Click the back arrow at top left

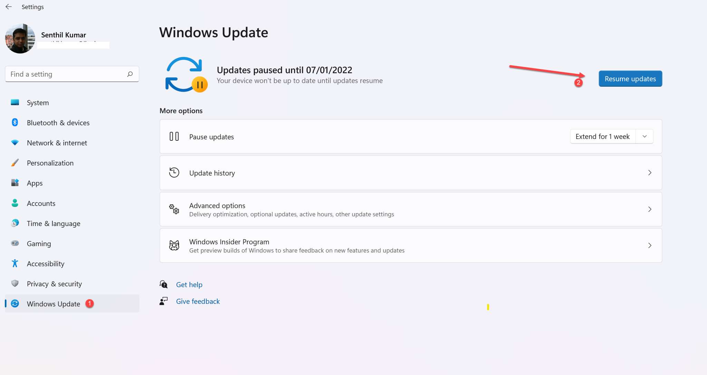coord(9,7)
